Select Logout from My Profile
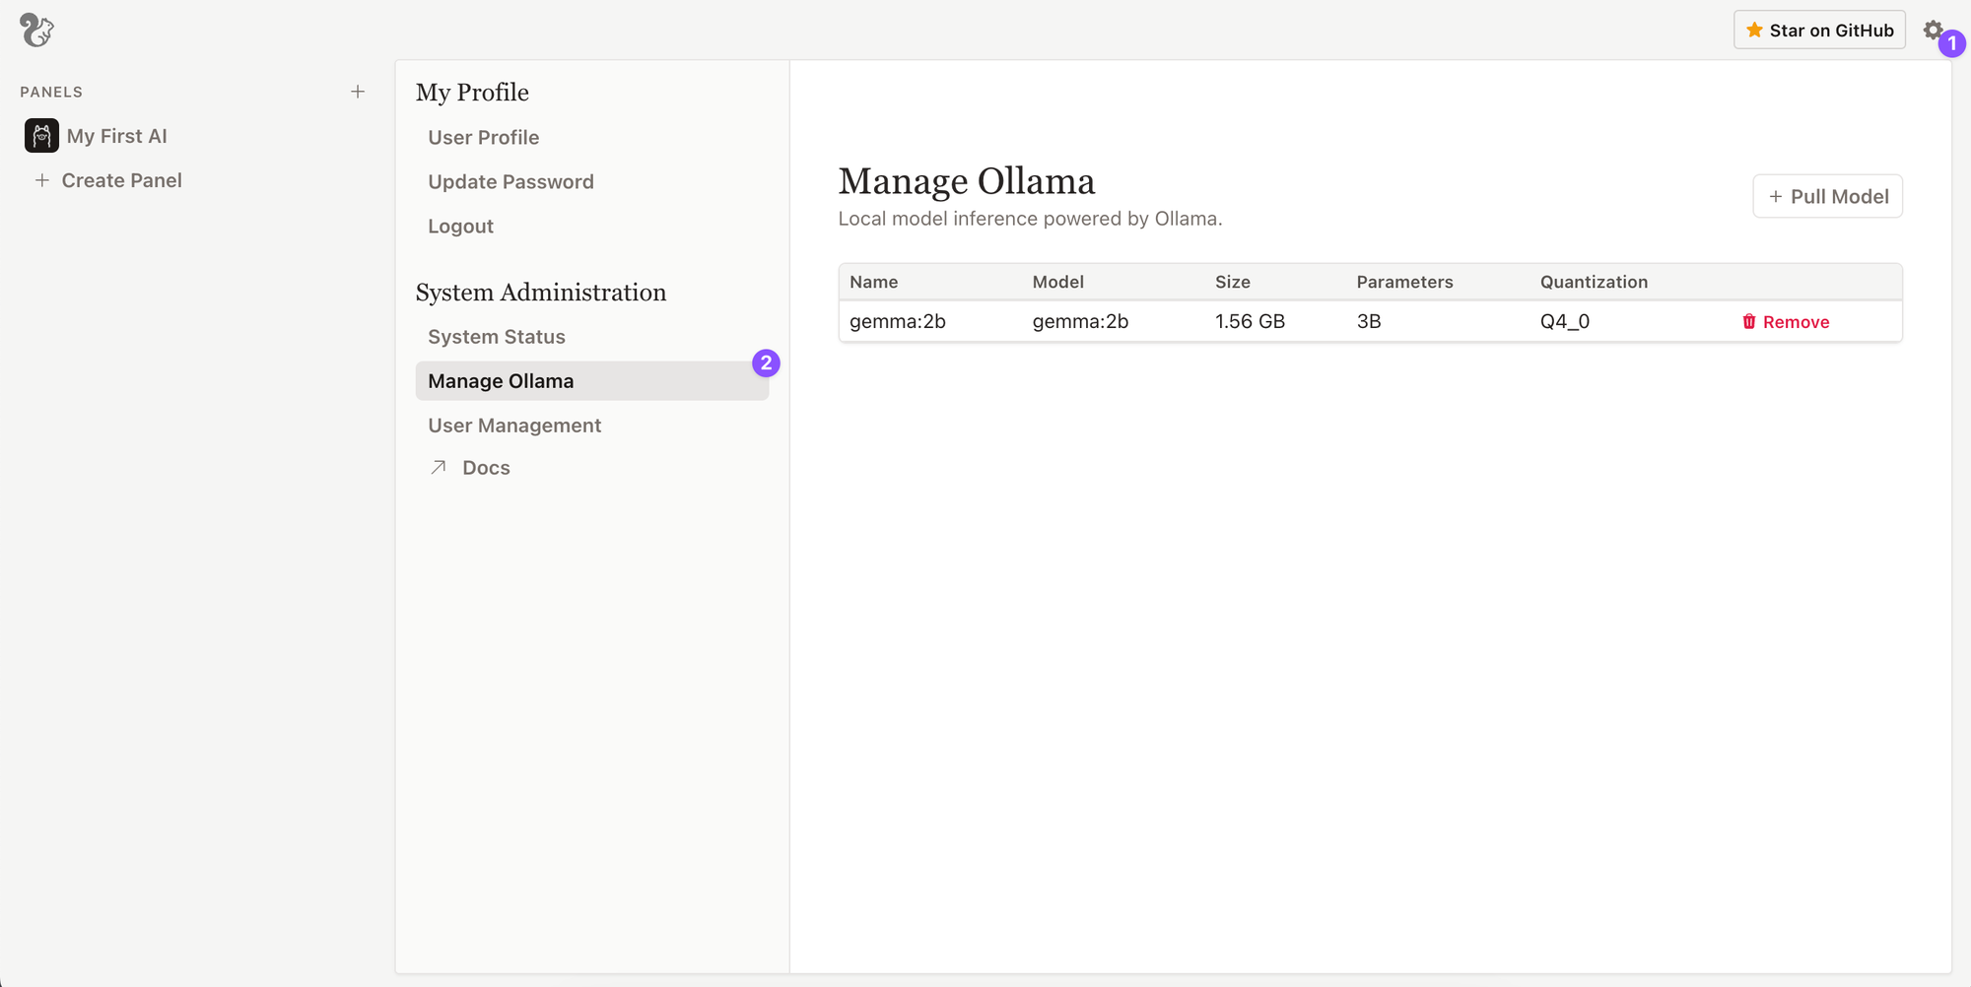The image size is (1971, 987). 460,227
